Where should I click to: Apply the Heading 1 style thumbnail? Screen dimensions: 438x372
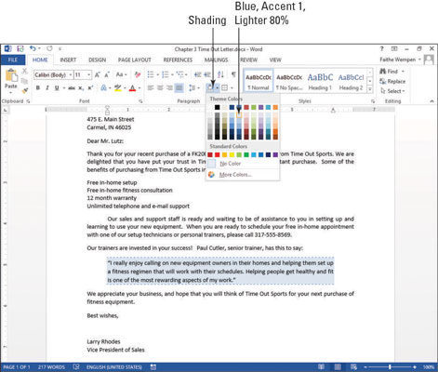click(x=320, y=81)
